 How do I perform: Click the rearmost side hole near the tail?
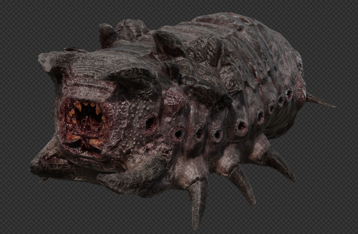(289, 93)
